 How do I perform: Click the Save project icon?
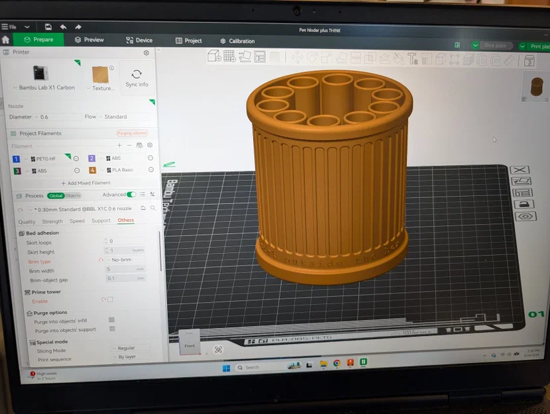click(x=48, y=26)
